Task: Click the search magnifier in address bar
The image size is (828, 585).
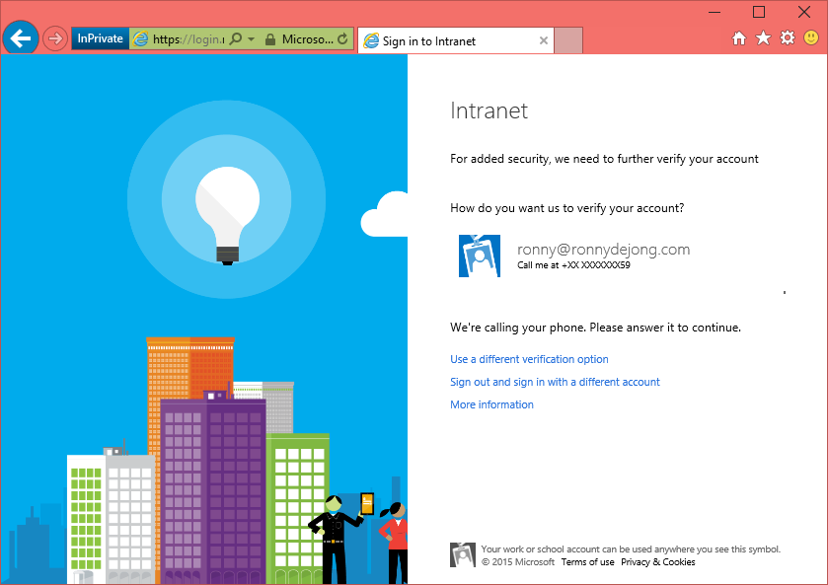Action: pyautogui.click(x=236, y=39)
